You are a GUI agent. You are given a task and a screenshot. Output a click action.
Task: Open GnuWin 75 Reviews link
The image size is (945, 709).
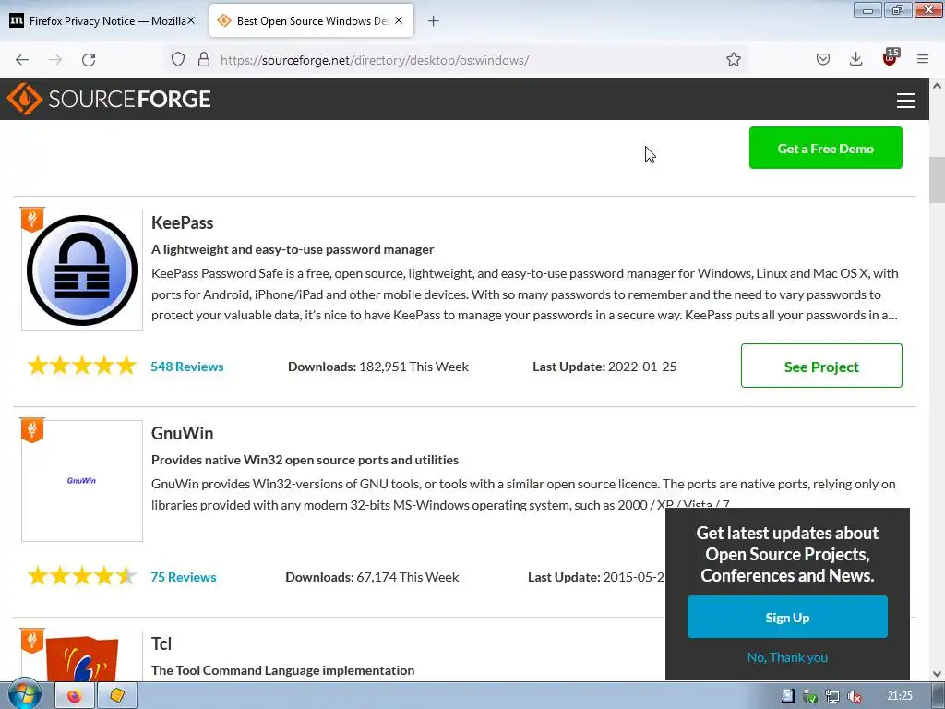coord(184,577)
